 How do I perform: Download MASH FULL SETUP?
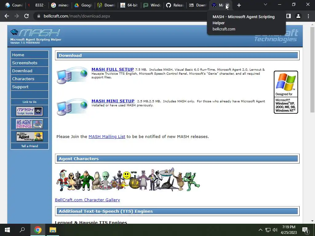(113, 69)
